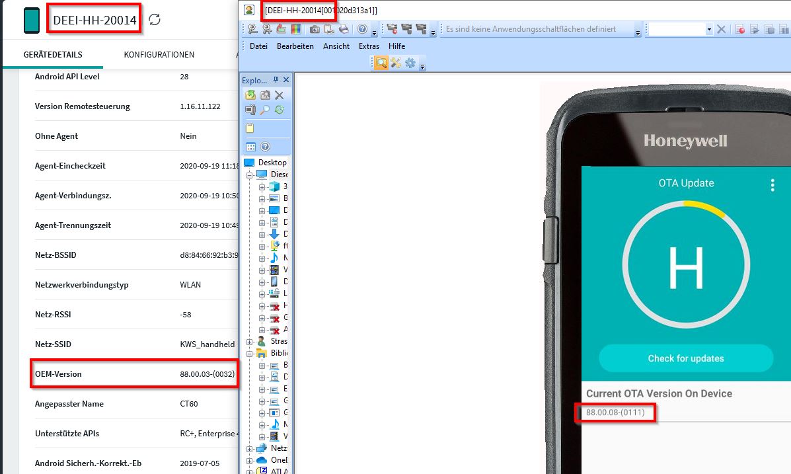Pin the Explorer panel with pushpin icon
The image size is (791, 474).
click(x=276, y=80)
